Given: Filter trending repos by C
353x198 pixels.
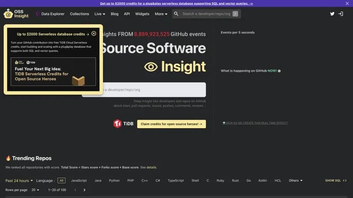Looking at the screenshot, I should coord(207,180).
